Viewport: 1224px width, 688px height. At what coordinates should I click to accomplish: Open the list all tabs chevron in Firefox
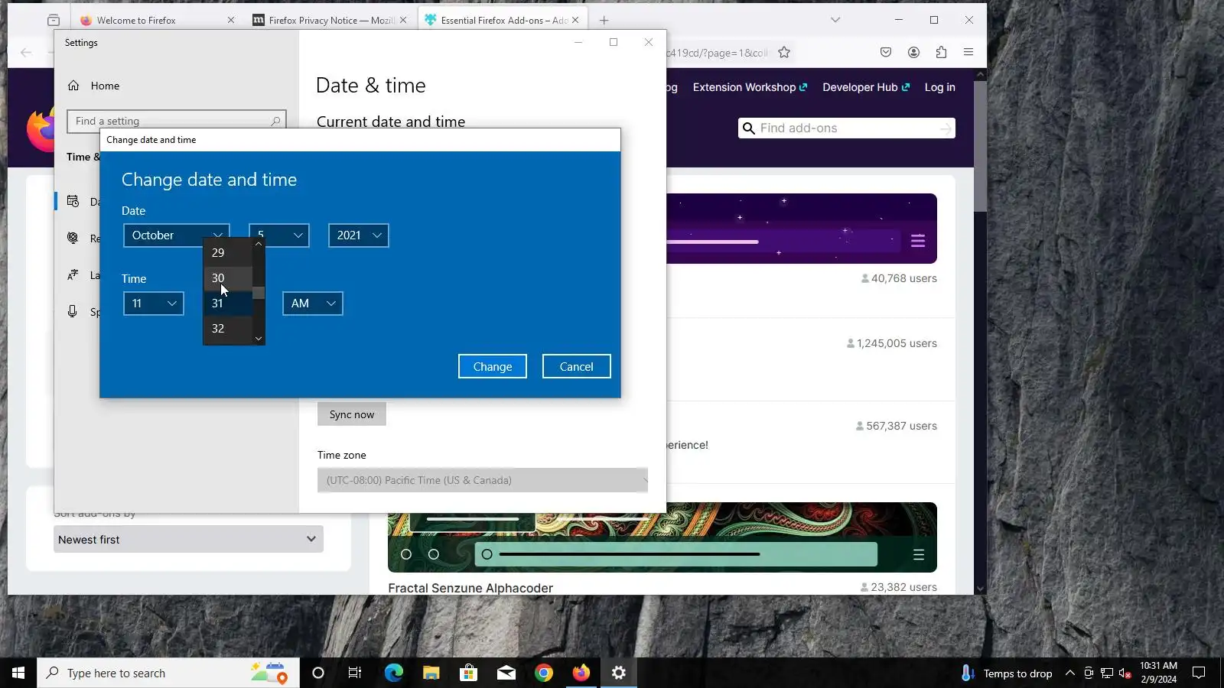tap(835, 20)
